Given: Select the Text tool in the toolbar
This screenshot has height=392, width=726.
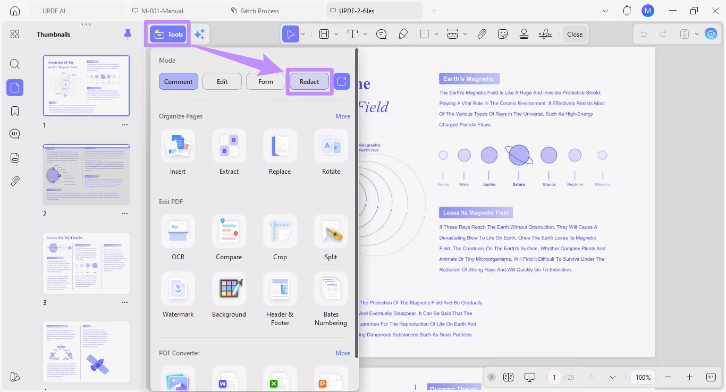Looking at the screenshot, I should tap(352, 33).
